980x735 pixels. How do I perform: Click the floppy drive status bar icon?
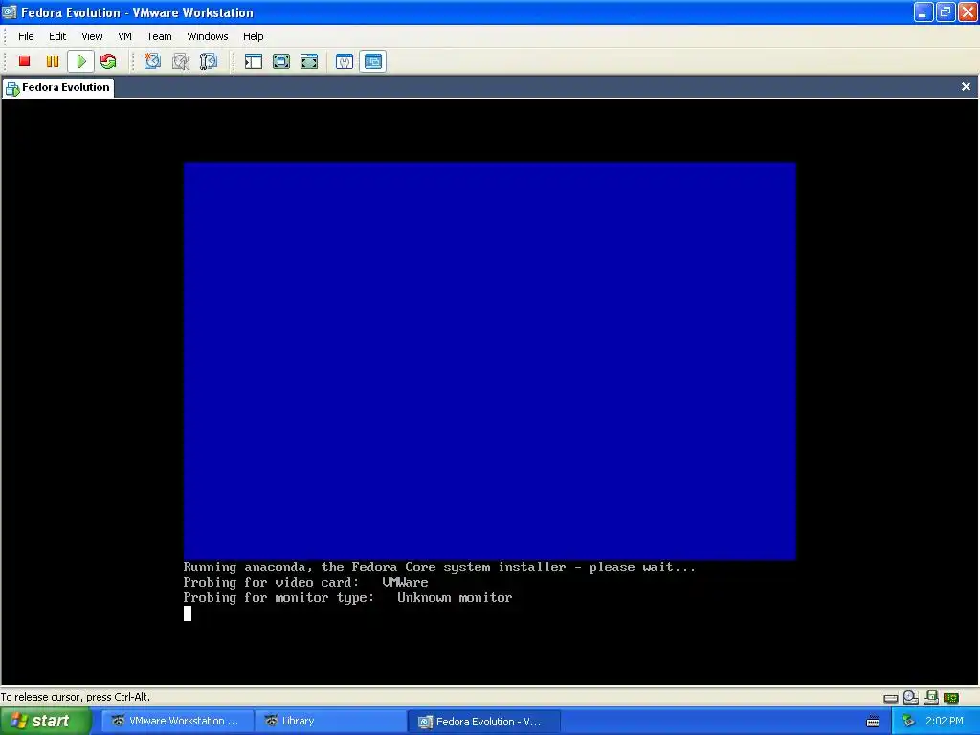coord(930,698)
